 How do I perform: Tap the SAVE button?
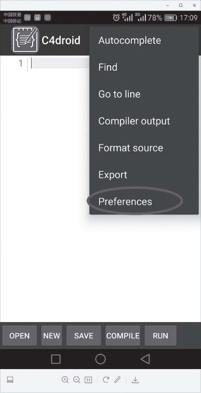coord(84,336)
